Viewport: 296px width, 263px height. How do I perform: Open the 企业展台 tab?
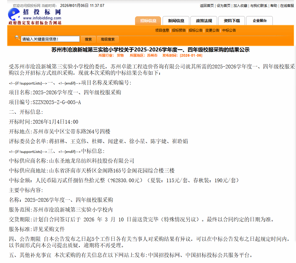click(260, 21)
